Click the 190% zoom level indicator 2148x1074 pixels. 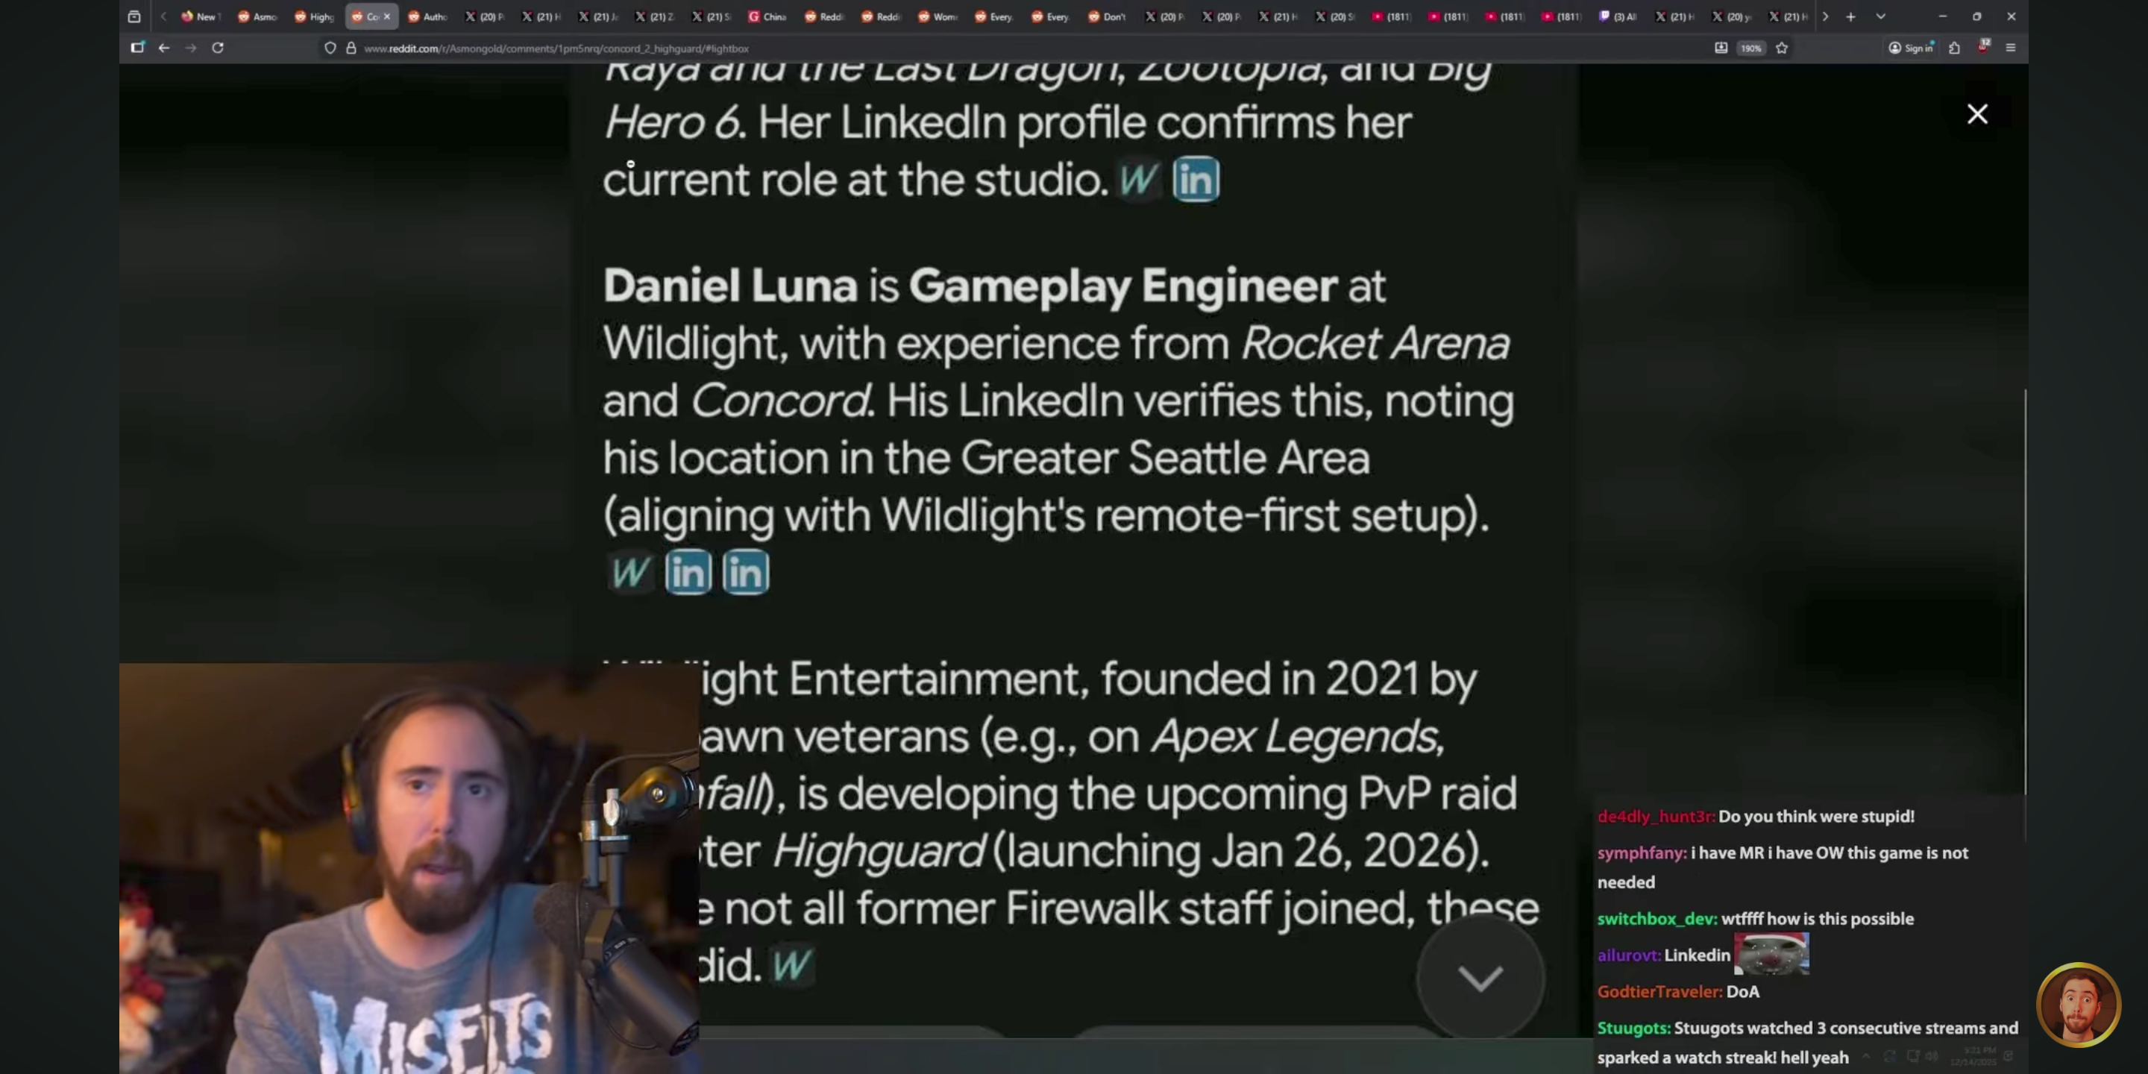(x=1750, y=48)
